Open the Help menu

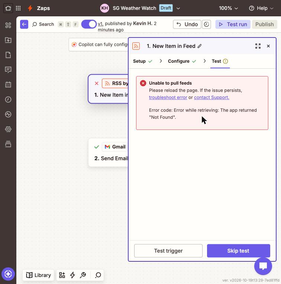click(x=261, y=8)
